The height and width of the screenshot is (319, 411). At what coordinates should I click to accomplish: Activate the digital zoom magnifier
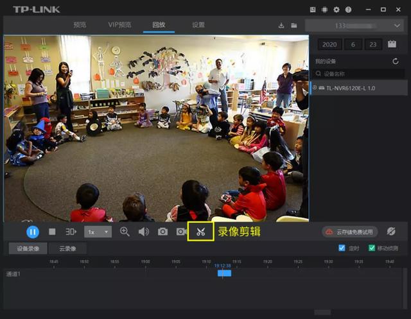pyautogui.click(x=125, y=232)
